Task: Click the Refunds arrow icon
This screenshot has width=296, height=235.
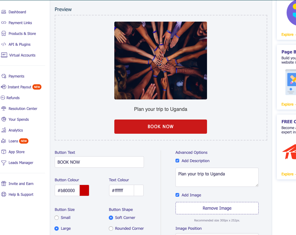Action: (3, 98)
